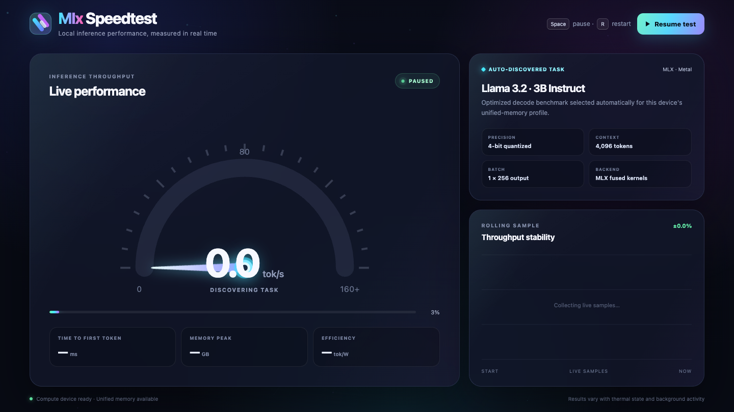This screenshot has height=412, width=734.
Task: Click the 0.0 tok/s gauge readout
Action: (x=245, y=264)
